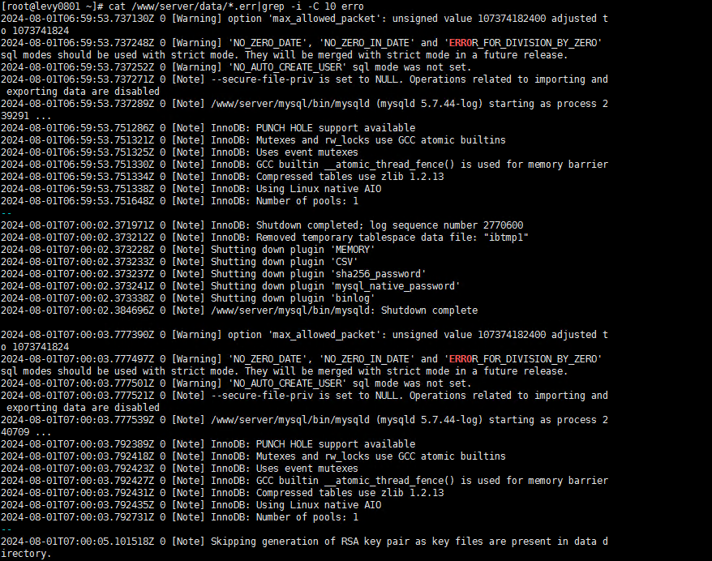
Task: Click the 'Shutting down plugin CSV' line
Action: (179, 262)
